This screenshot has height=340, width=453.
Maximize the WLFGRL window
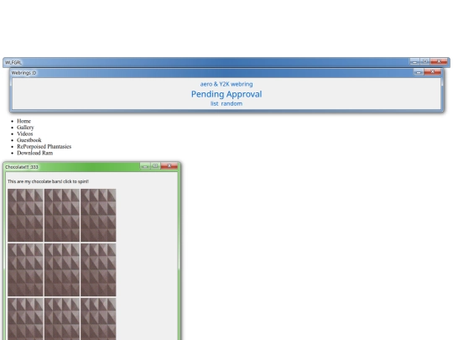(425, 61)
